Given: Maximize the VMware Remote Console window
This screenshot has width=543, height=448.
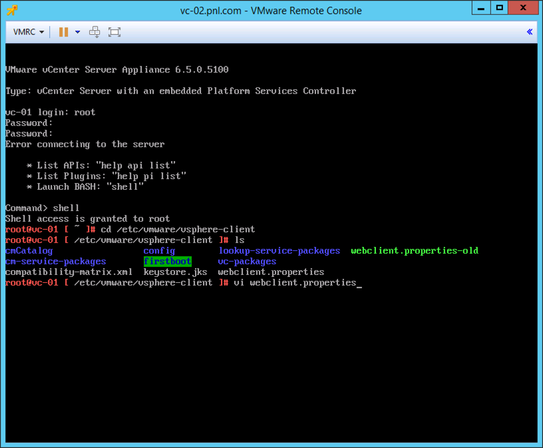Looking at the screenshot, I should (x=499, y=7).
